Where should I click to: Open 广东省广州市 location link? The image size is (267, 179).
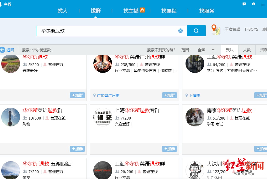[x=108, y=95]
